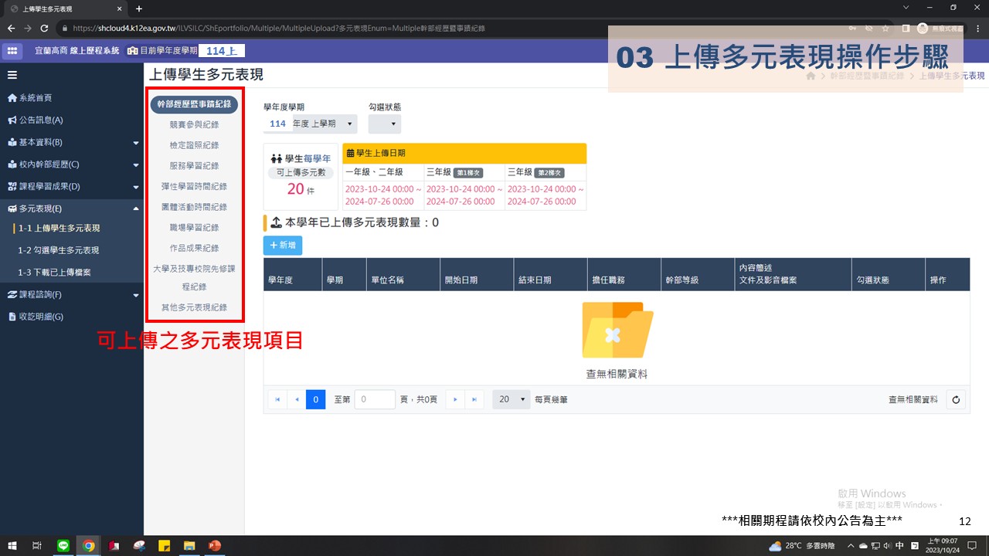
Task: Open Windows Start menu
Action: [x=11, y=545]
